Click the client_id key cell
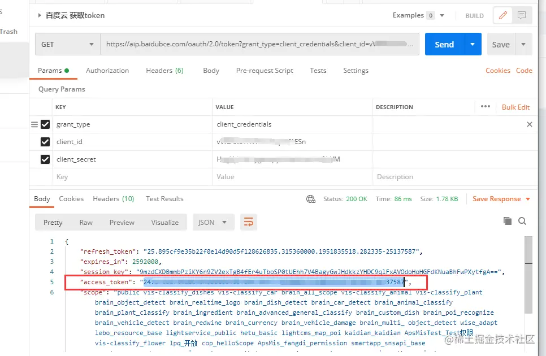546x356 pixels. tap(132, 142)
